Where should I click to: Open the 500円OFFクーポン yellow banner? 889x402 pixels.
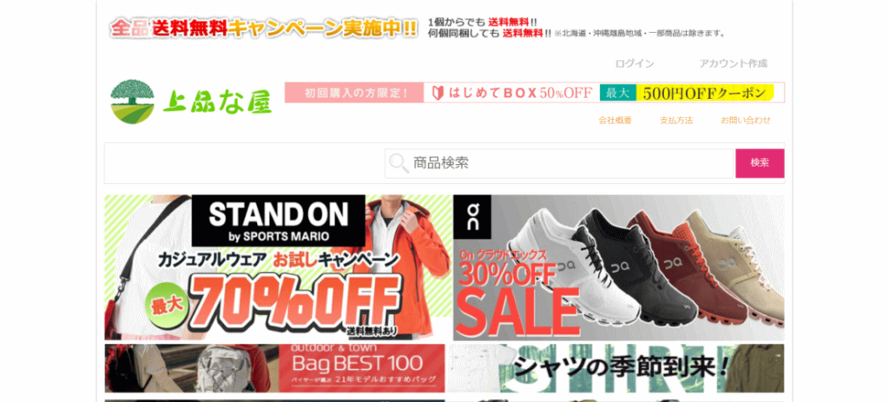(705, 93)
